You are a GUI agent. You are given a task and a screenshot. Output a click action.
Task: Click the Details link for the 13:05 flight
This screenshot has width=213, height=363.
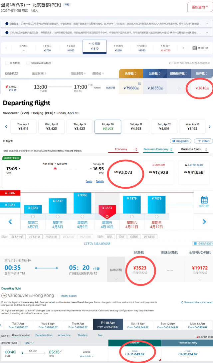(100, 181)
